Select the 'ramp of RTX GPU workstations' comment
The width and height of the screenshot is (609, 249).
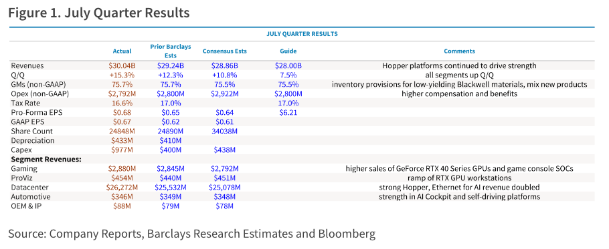tap(459, 178)
